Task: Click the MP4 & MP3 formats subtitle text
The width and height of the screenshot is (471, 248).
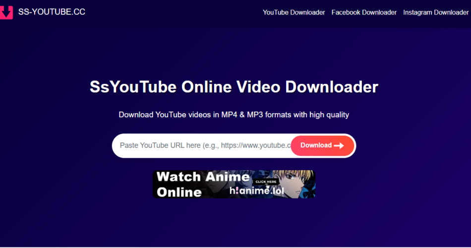Action: coord(234,115)
